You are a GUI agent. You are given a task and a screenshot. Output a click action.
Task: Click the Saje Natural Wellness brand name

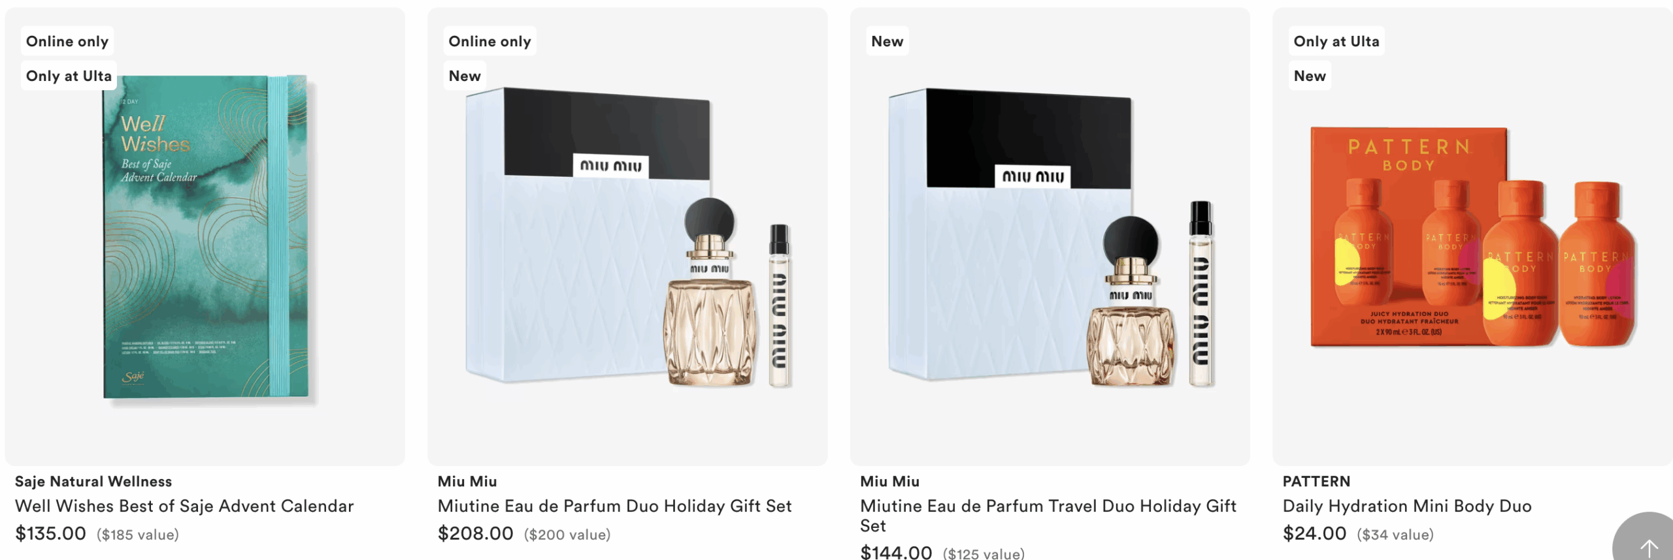93,481
